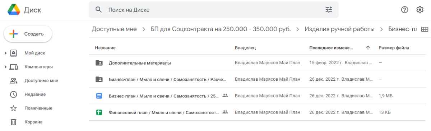Go to the Изделия ручной работы breadcrumb
This screenshot has width=431, height=131.
[339, 29]
